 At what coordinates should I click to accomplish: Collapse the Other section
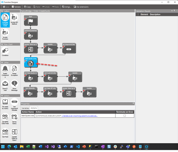coord(2,63)
